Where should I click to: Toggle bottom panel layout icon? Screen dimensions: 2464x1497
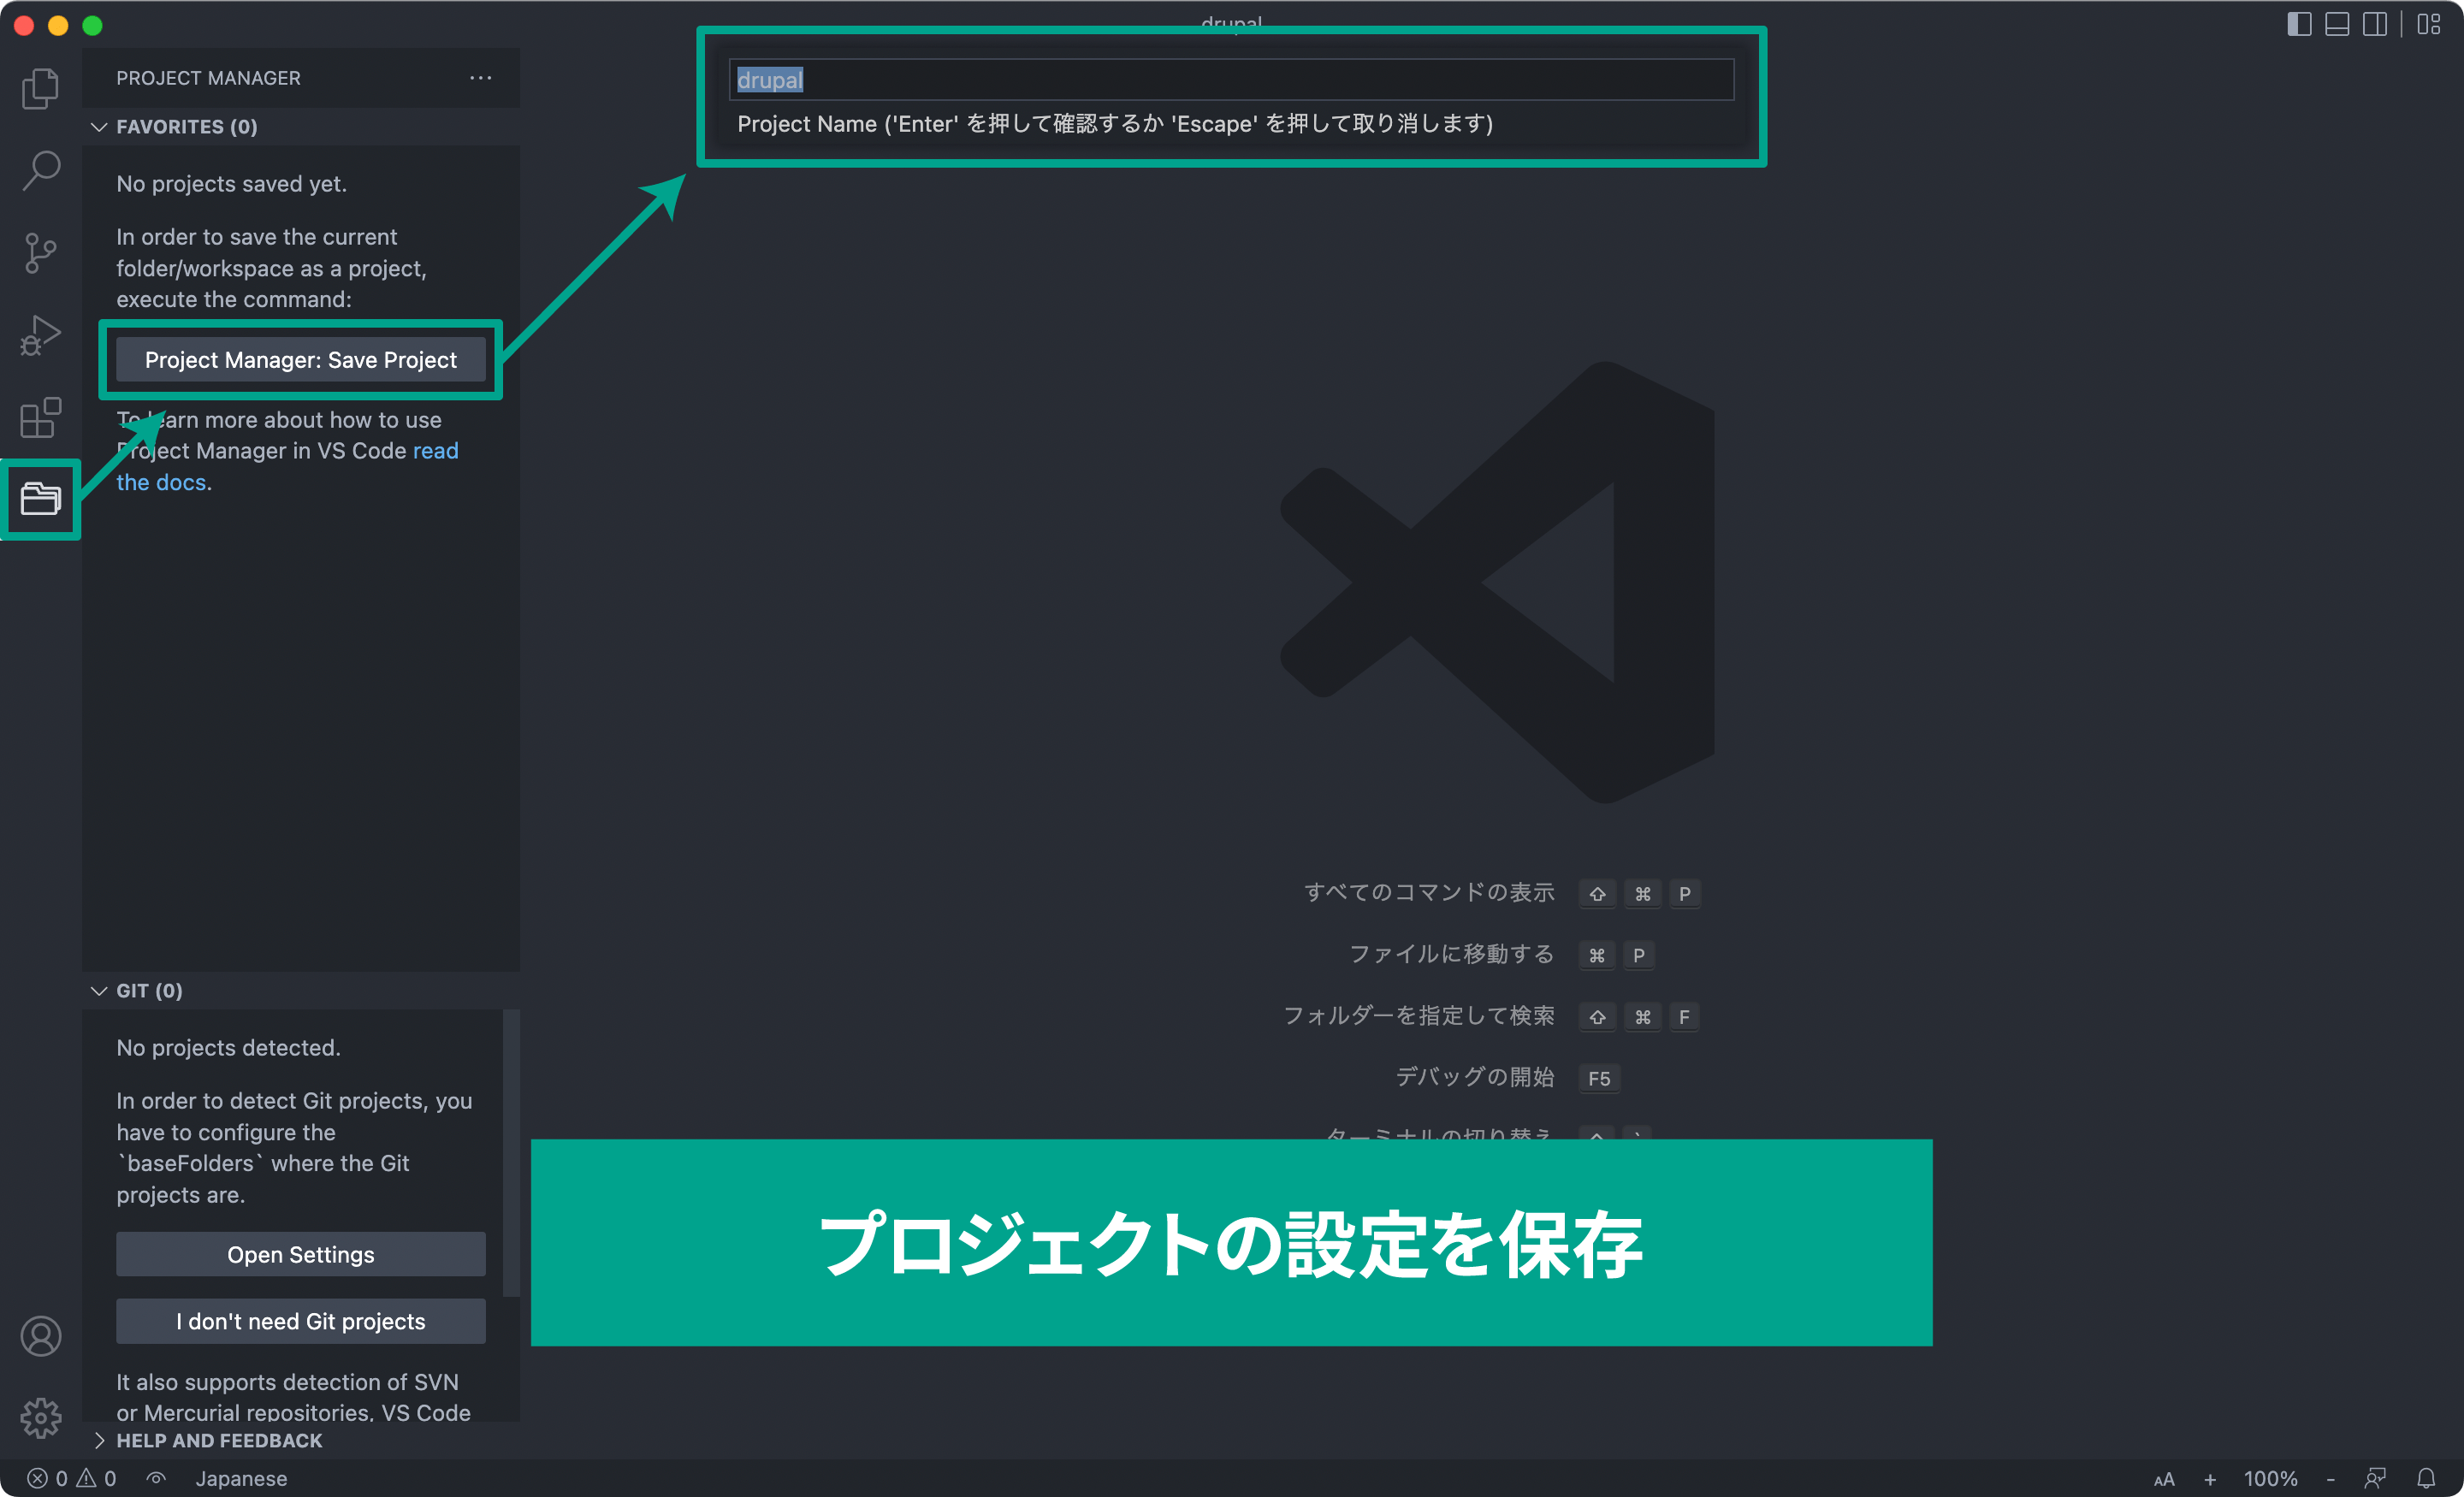point(2337,24)
